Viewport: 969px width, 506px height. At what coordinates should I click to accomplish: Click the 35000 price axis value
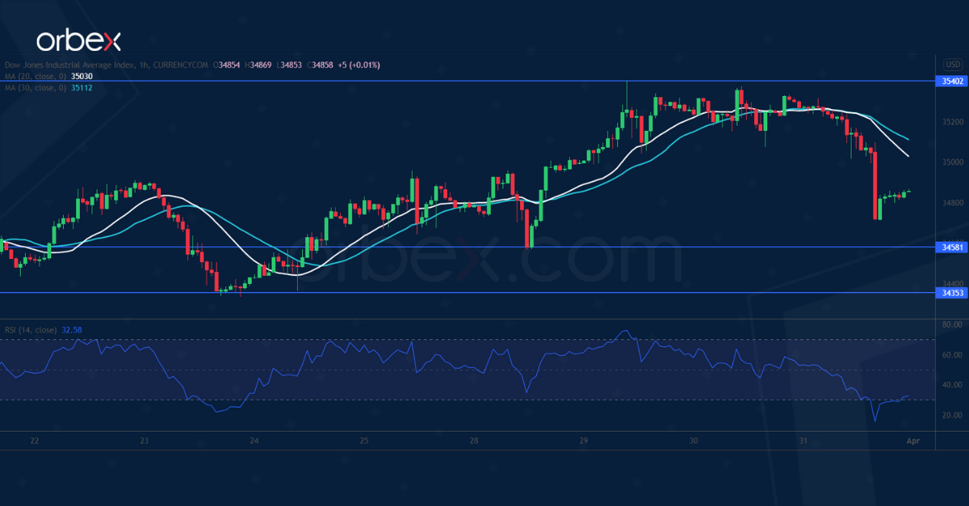click(953, 162)
